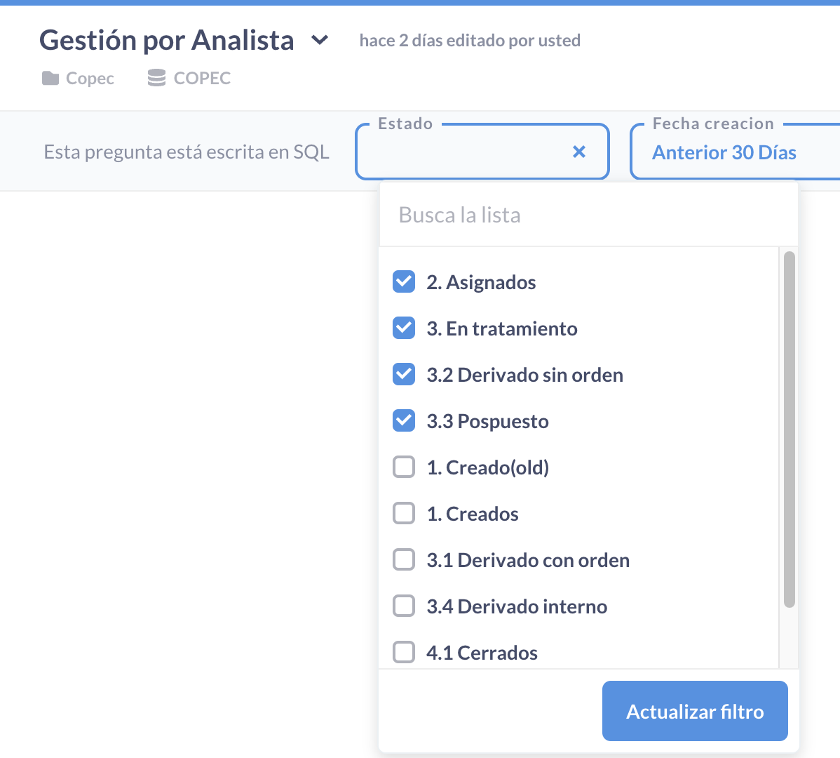Open the dashboard title dropdown chevron
Image resolution: width=840 pixels, height=758 pixels.
(320, 41)
